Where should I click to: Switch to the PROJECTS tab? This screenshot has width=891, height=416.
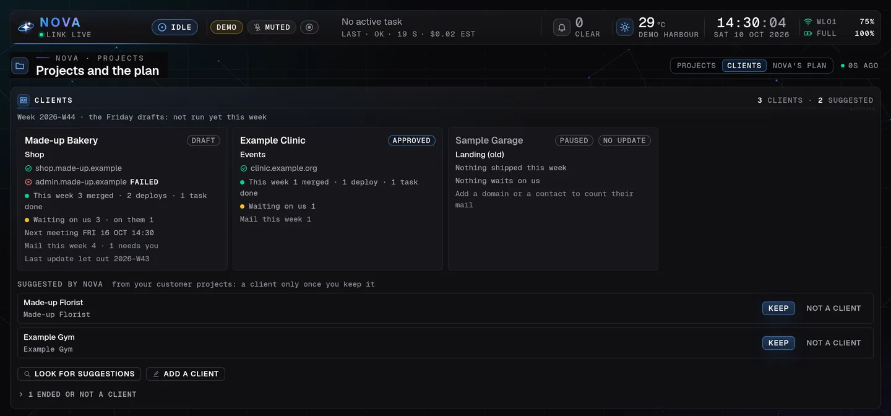click(696, 66)
